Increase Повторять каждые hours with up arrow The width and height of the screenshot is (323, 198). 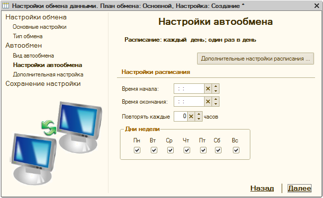click(199, 114)
